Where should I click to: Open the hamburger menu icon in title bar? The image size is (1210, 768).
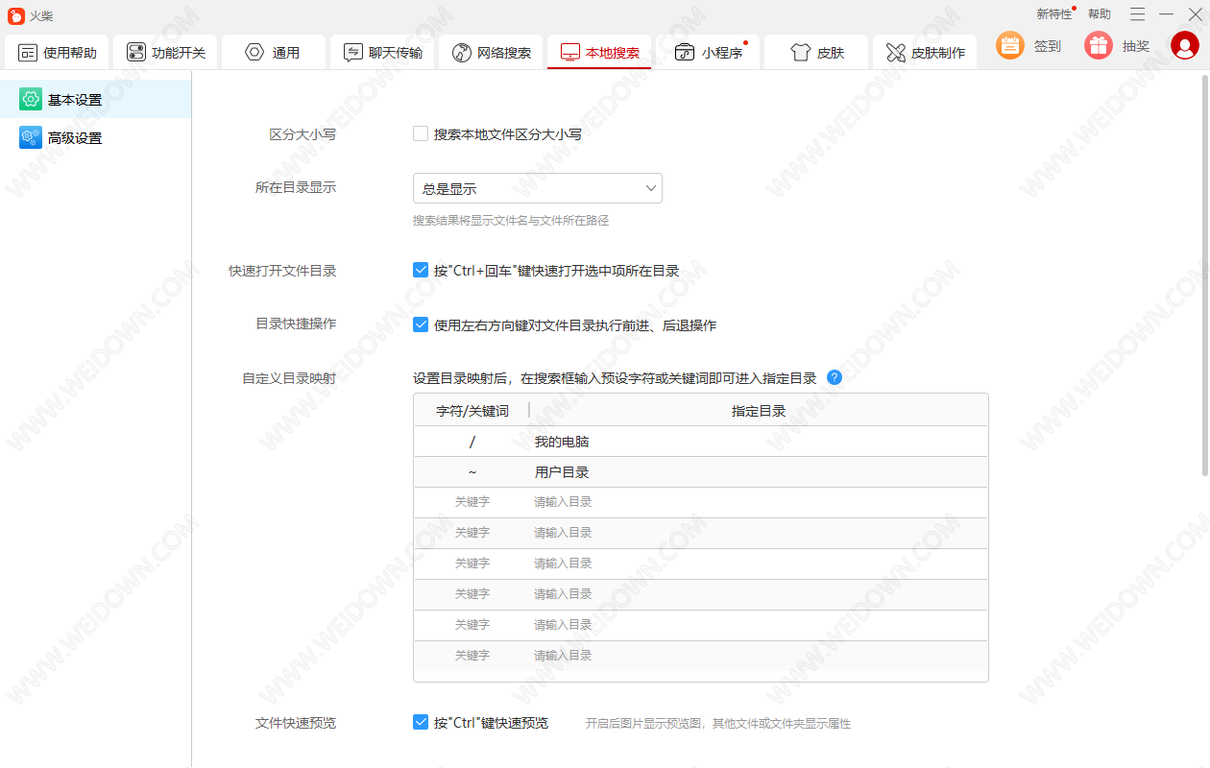(x=1137, y=14)
